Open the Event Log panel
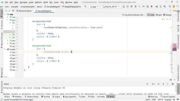 point(153,97)
